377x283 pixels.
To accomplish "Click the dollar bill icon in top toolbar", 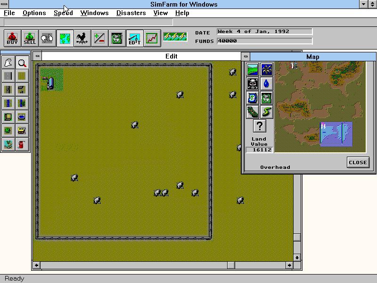I will pos(117,38).
